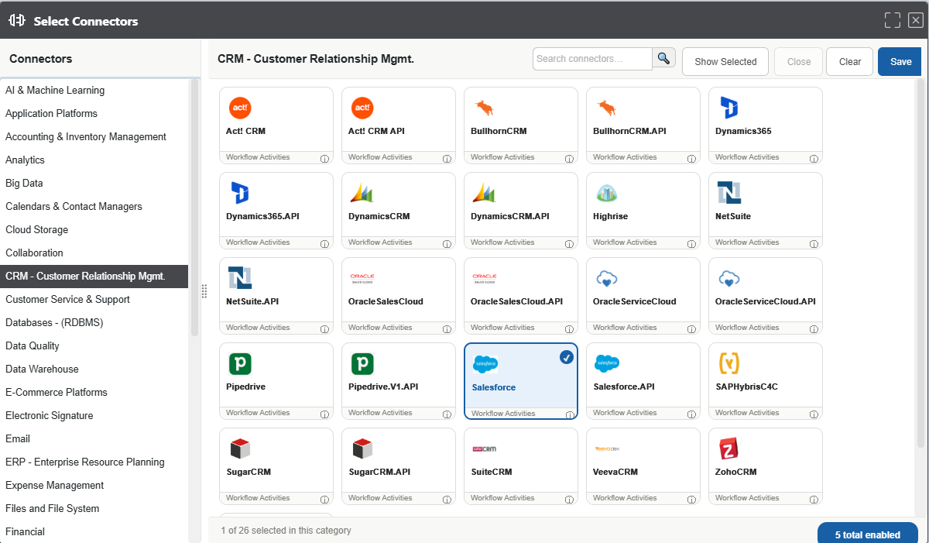Click the connector grid vertical scrollbar
The height and width of the screenshot is (543, 929).
pyautogui.click(x=920, y=263)
